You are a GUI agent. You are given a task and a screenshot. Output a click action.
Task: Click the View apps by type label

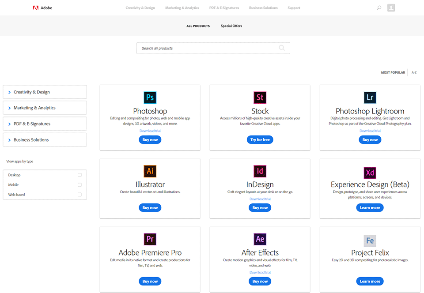click(x=20, y=161)
